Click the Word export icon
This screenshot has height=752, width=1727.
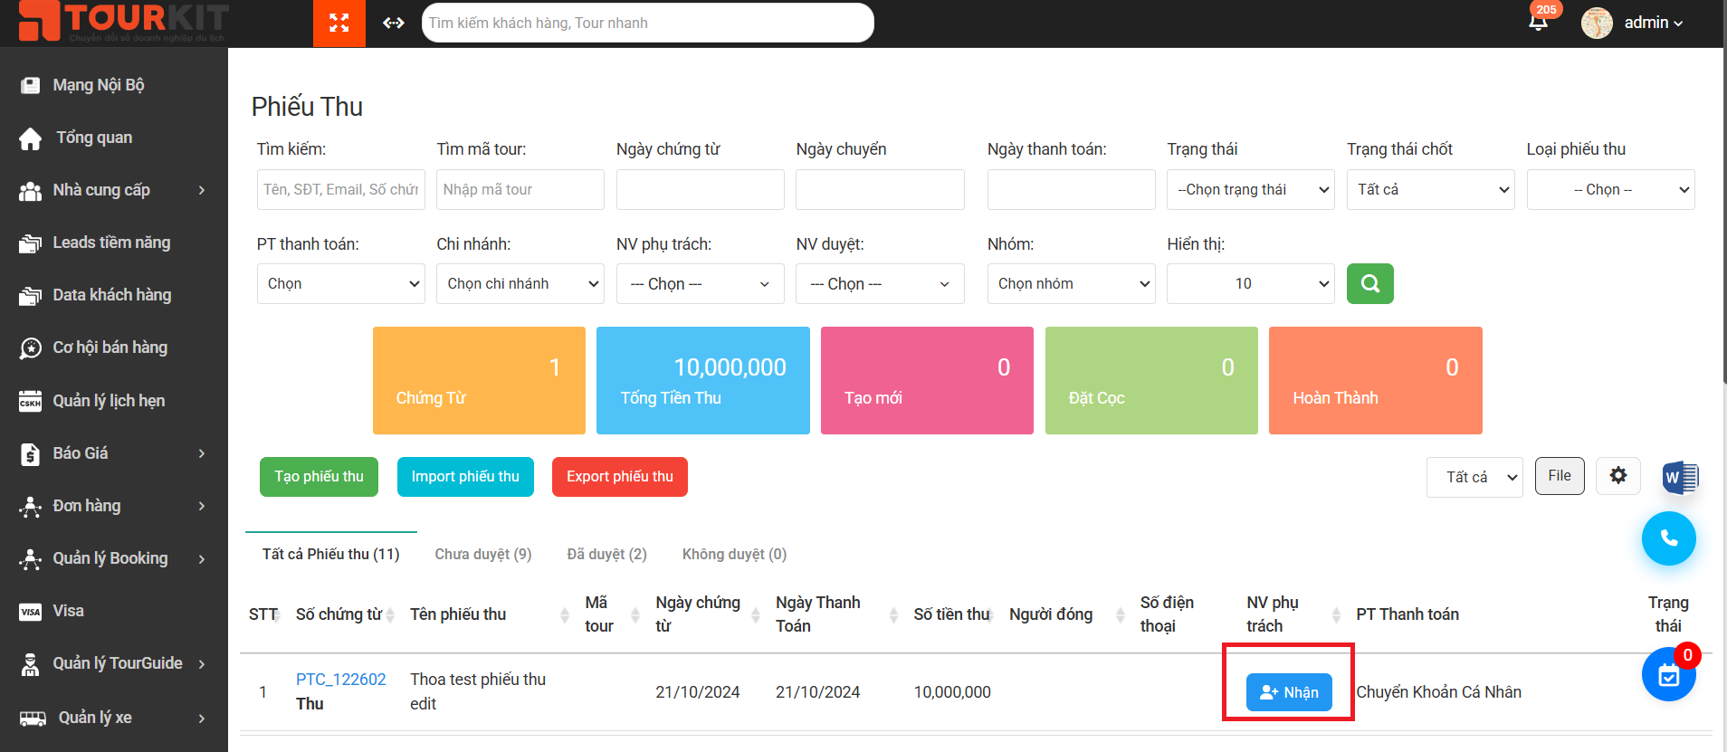tap(1681, 477)
